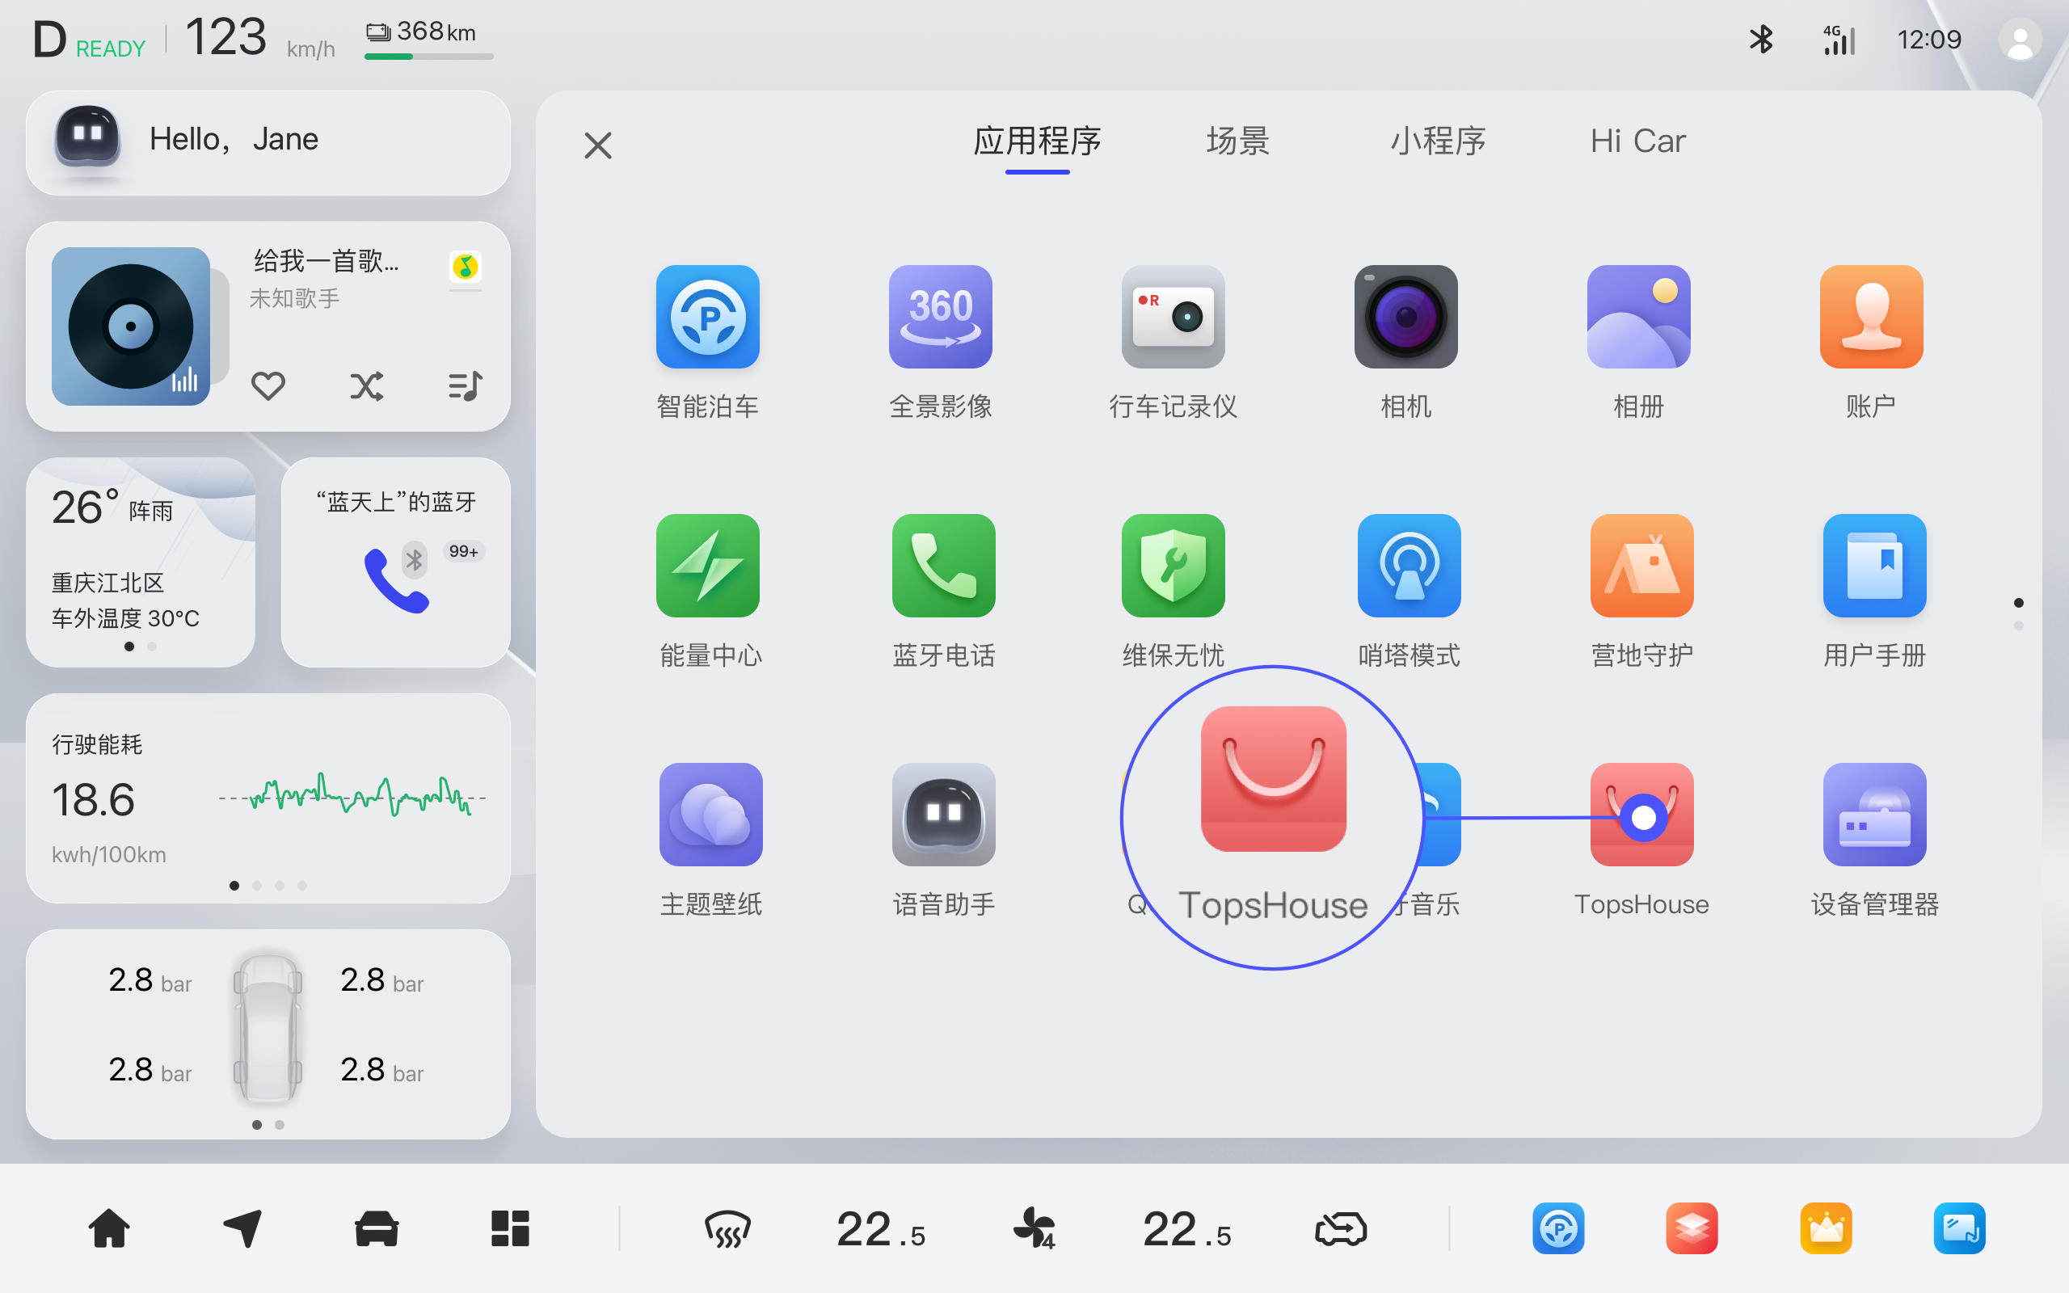2069x1293 pixels.
Task: Click the fan speed icon
Action: coord(1034,1229)
